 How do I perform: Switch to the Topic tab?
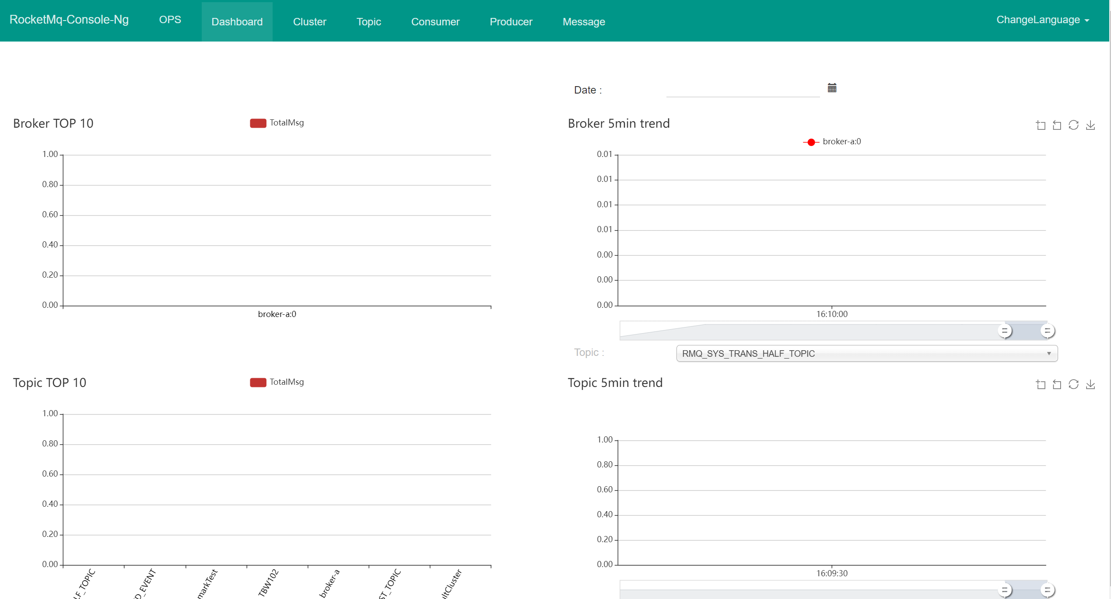368,21
